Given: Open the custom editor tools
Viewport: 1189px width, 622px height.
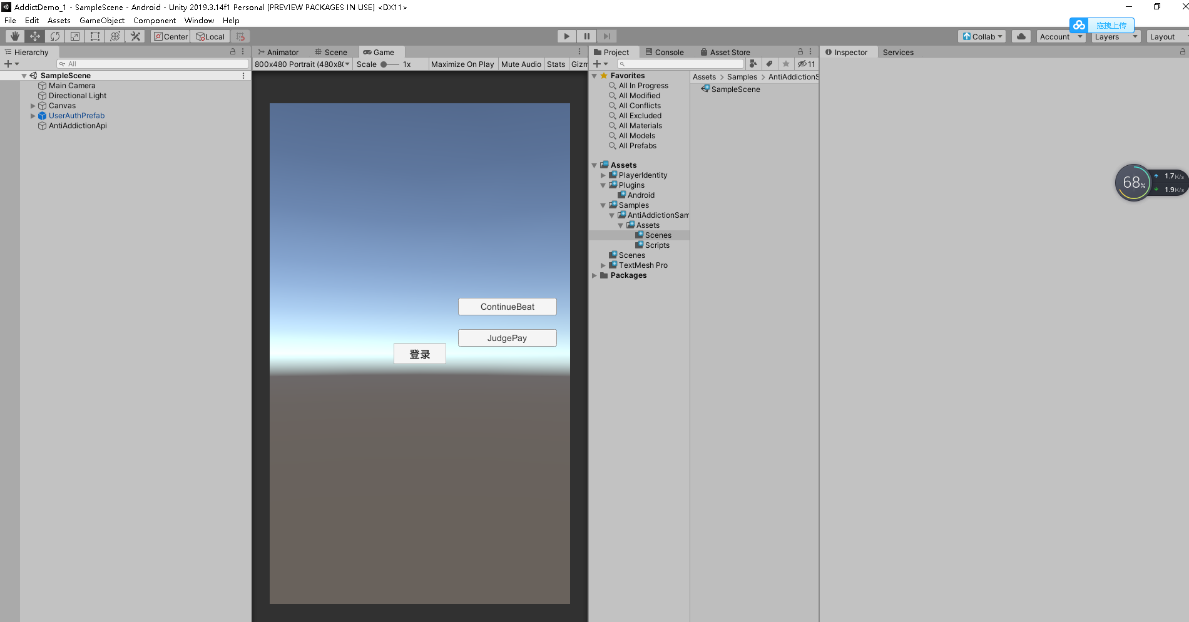Looking at the screenshot, I should 135,36.
